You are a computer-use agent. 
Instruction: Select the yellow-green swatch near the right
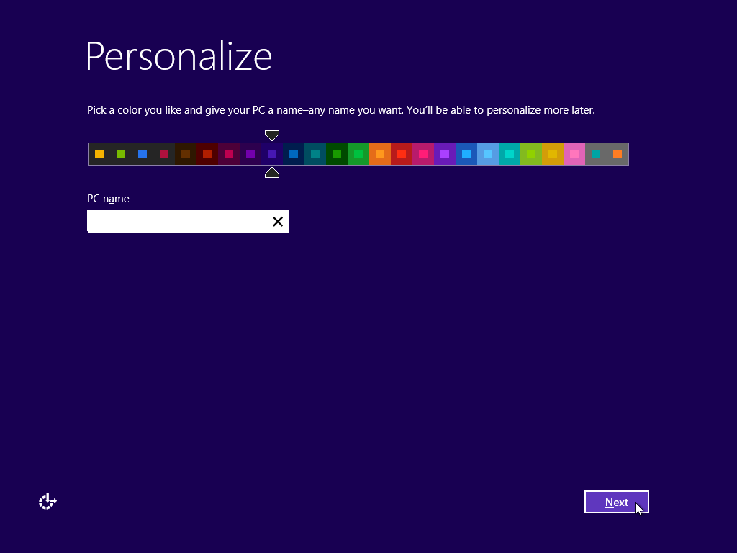tap(531, 153)
